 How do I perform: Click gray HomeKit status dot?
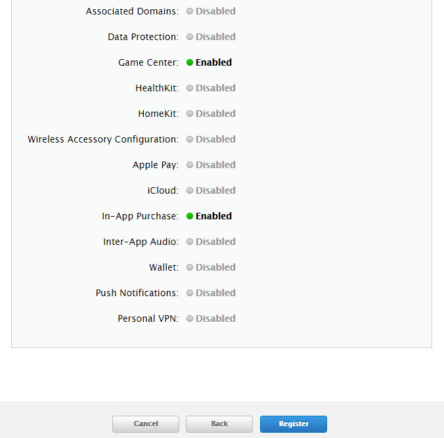[190, 114]
